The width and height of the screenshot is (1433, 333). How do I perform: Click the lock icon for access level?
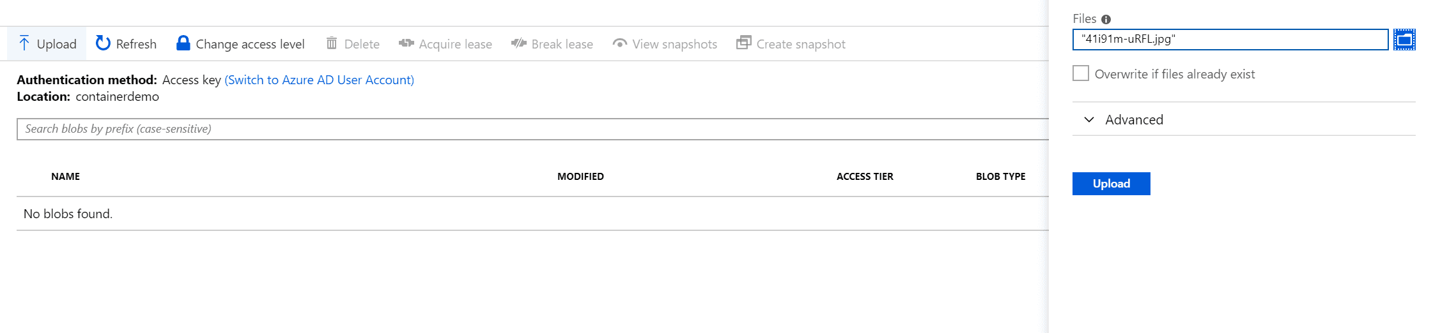pos(183,43)
